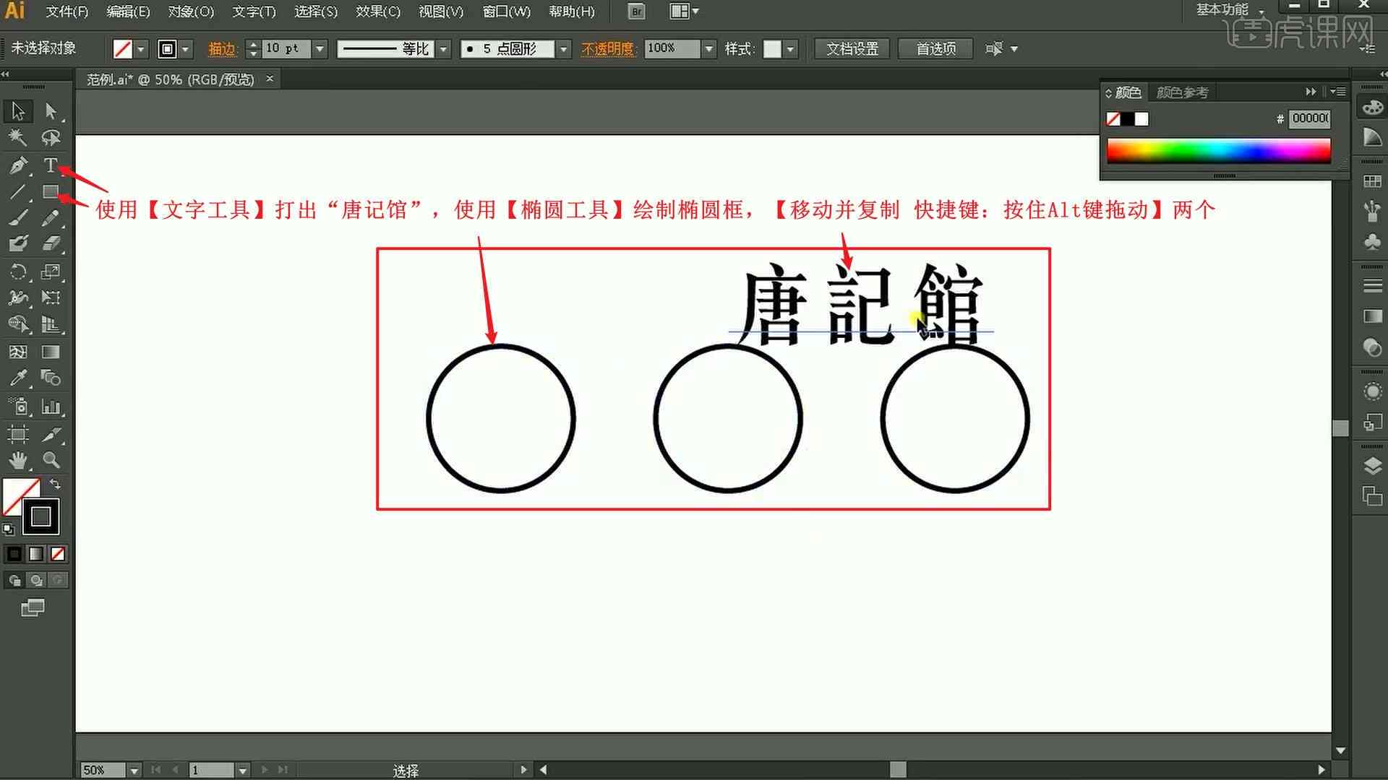This screenshot has width=1388, height=780.
Task: Select the Magic Wand tool
Action: [x=18, y=137]
